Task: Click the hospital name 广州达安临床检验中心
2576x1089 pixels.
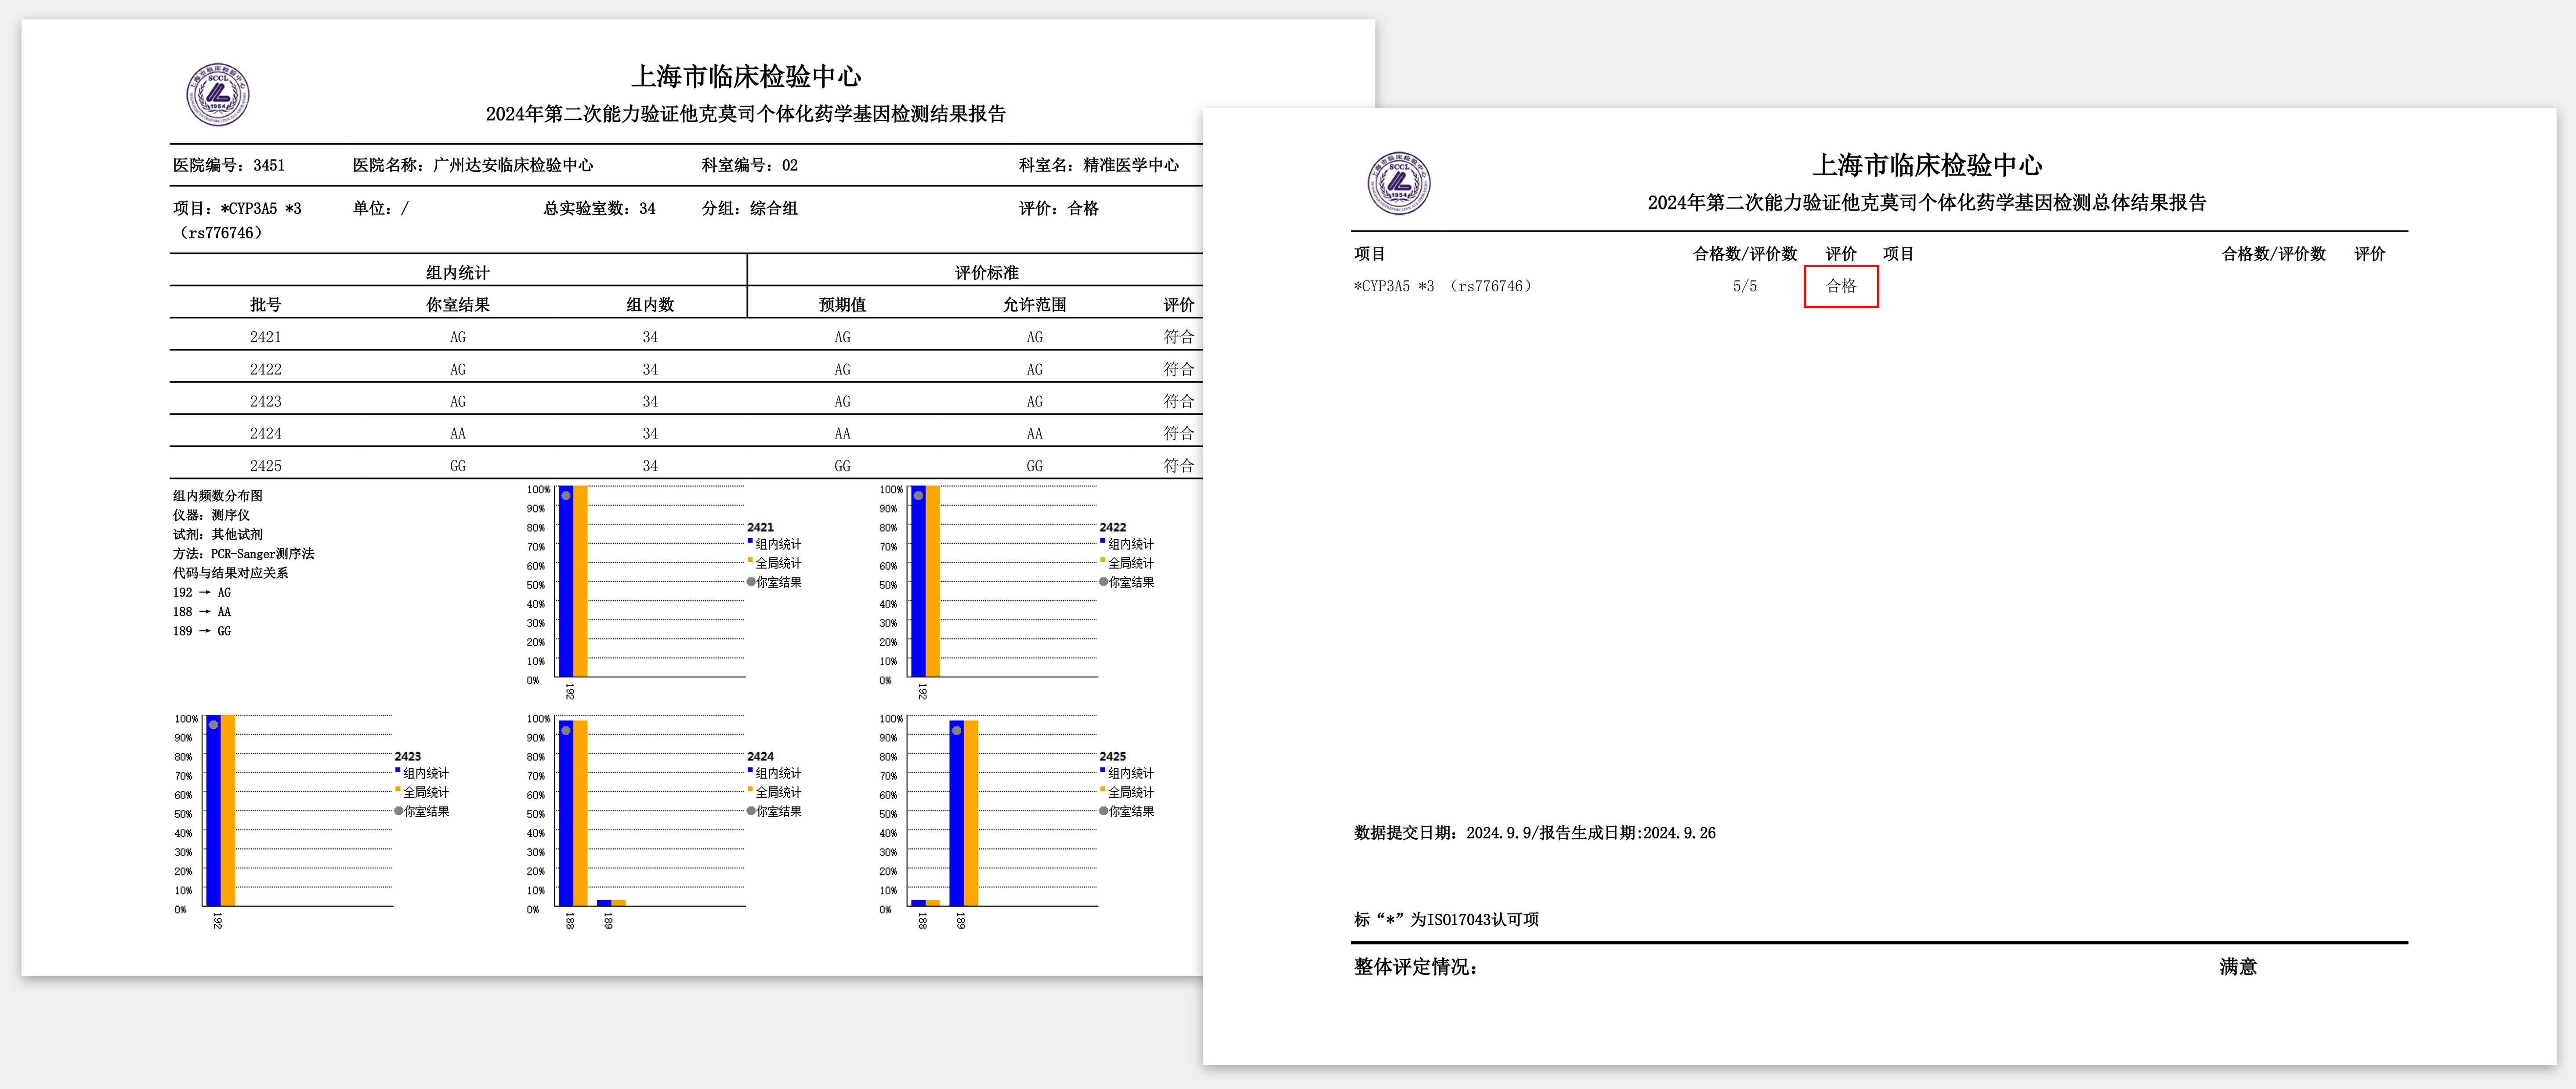Action: (513, 165)
